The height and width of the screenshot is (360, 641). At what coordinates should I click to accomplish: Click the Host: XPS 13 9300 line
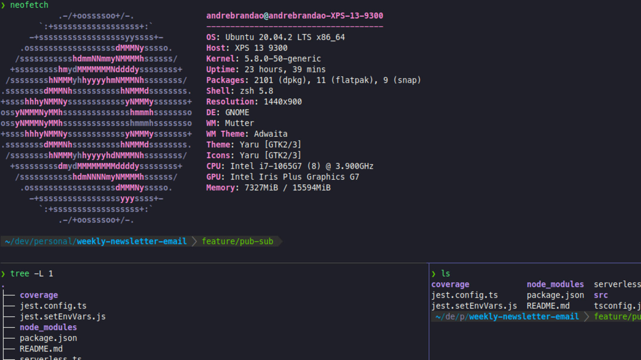click(x=247, y=48)
